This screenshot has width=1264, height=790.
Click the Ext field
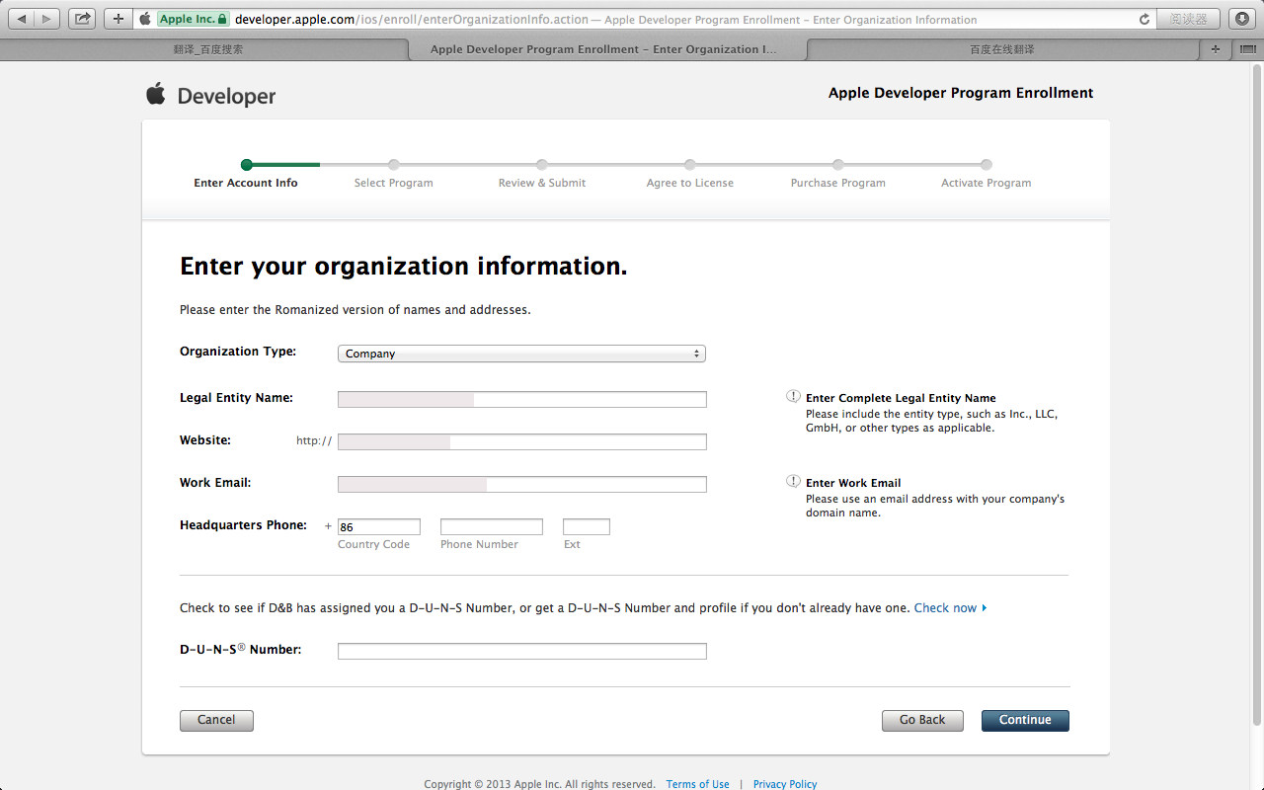[x=587, y=527]
